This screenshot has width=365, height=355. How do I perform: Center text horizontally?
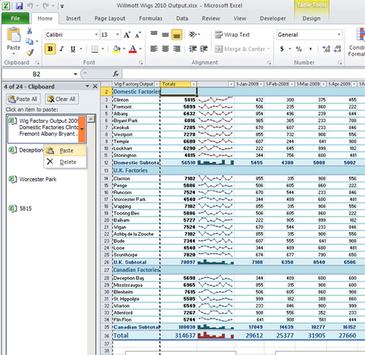(165, 49)
